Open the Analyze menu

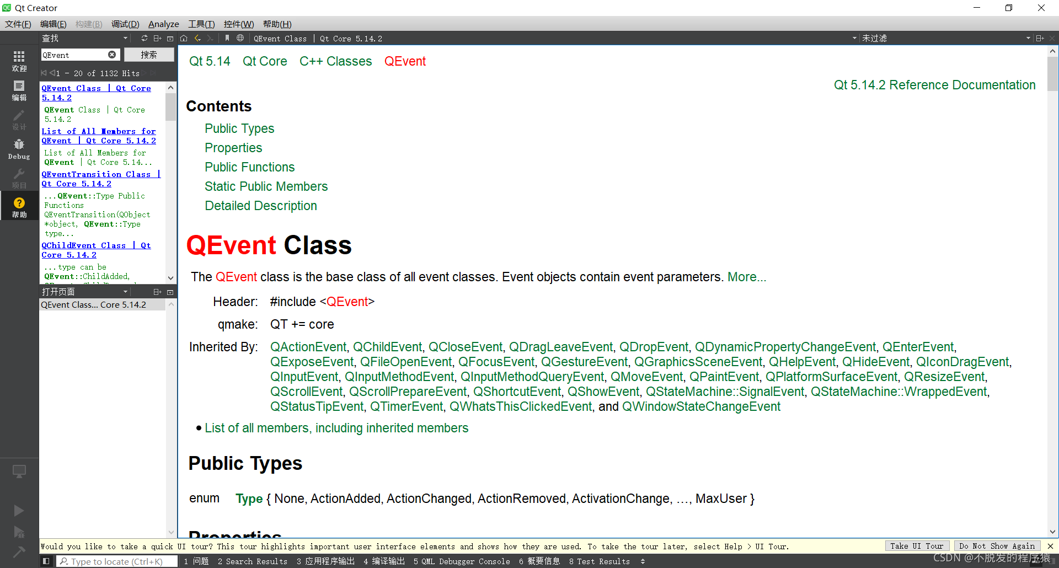click(163, 24)
